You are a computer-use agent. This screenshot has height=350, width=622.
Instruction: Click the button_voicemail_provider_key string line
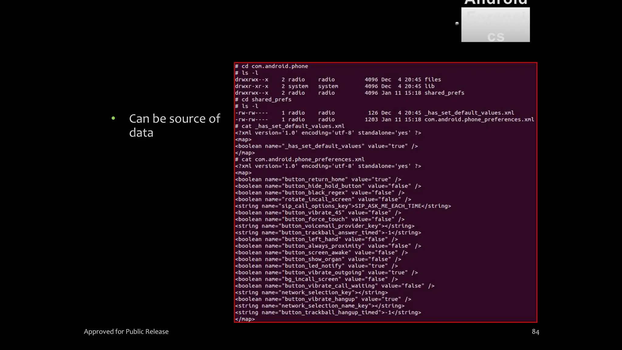[325, 226]
